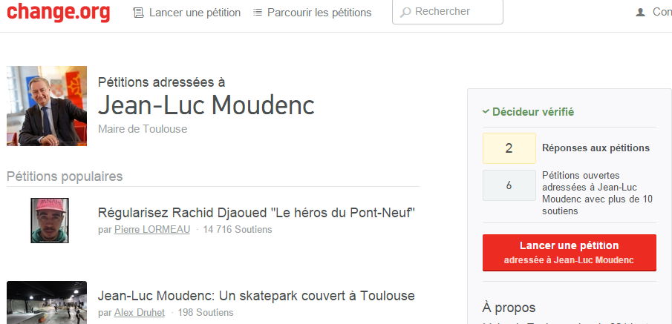This screenshot has height=324, width=672.
Task: Click the change.org logo
Action: tap(58, 13)
